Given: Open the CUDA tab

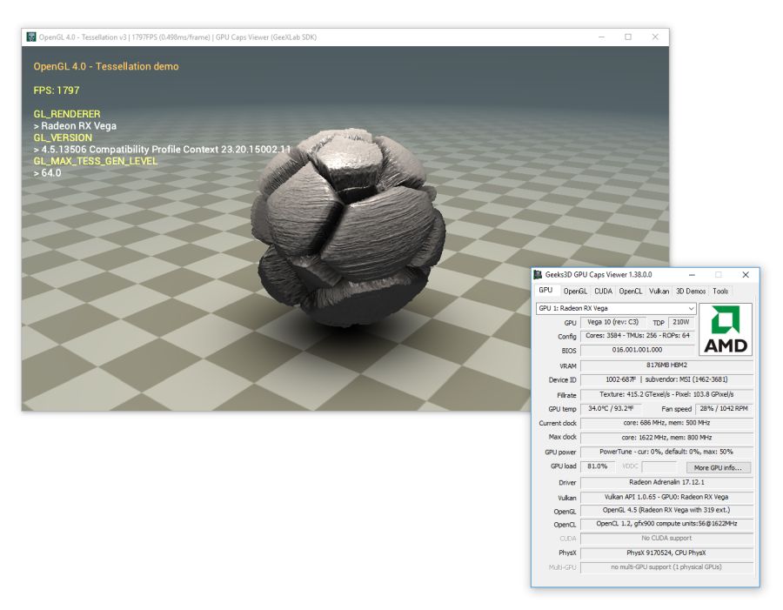Looking at the screenshot, I should tap(603, 292).
